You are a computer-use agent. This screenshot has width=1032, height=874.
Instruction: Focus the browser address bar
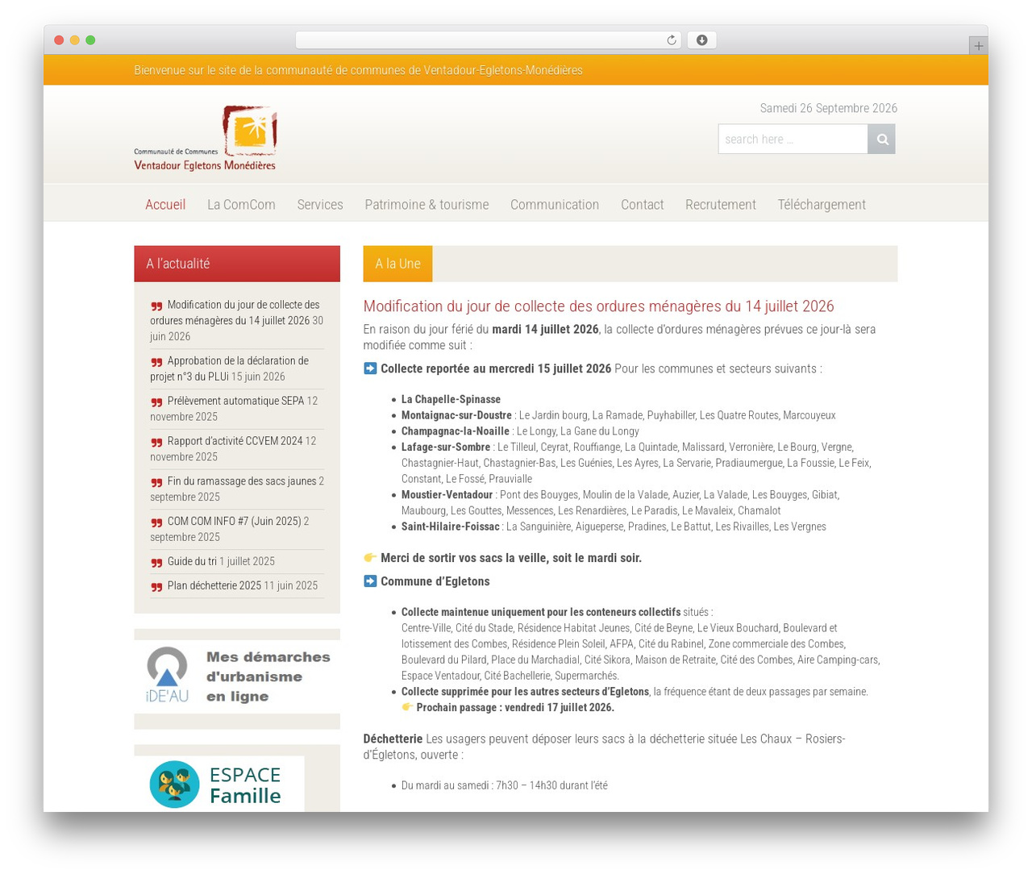click(x=488, y=40)
